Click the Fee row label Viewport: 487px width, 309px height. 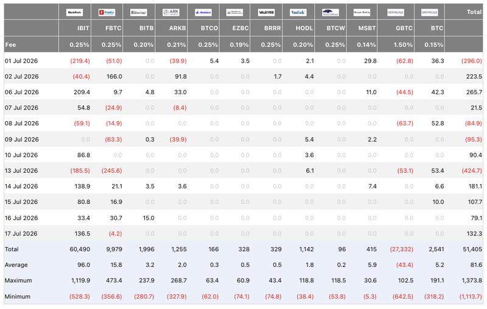pos(10,44)
